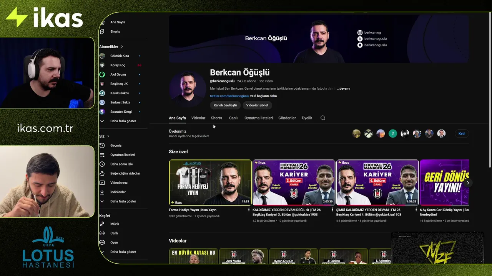Open FM 26 Kariyer 3. Bölüm thumbnail

pos(294,182)
